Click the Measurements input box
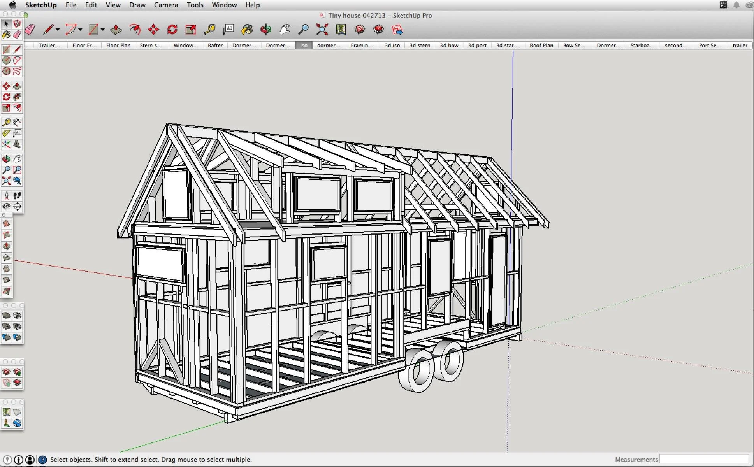 click(x=704, y=459)
